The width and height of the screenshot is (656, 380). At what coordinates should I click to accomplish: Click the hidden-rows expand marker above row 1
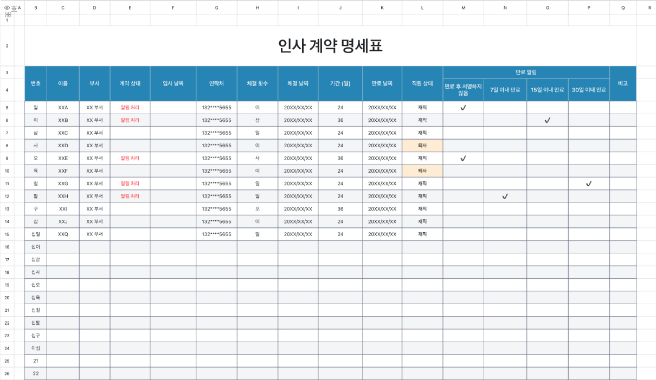pos(8,14)
